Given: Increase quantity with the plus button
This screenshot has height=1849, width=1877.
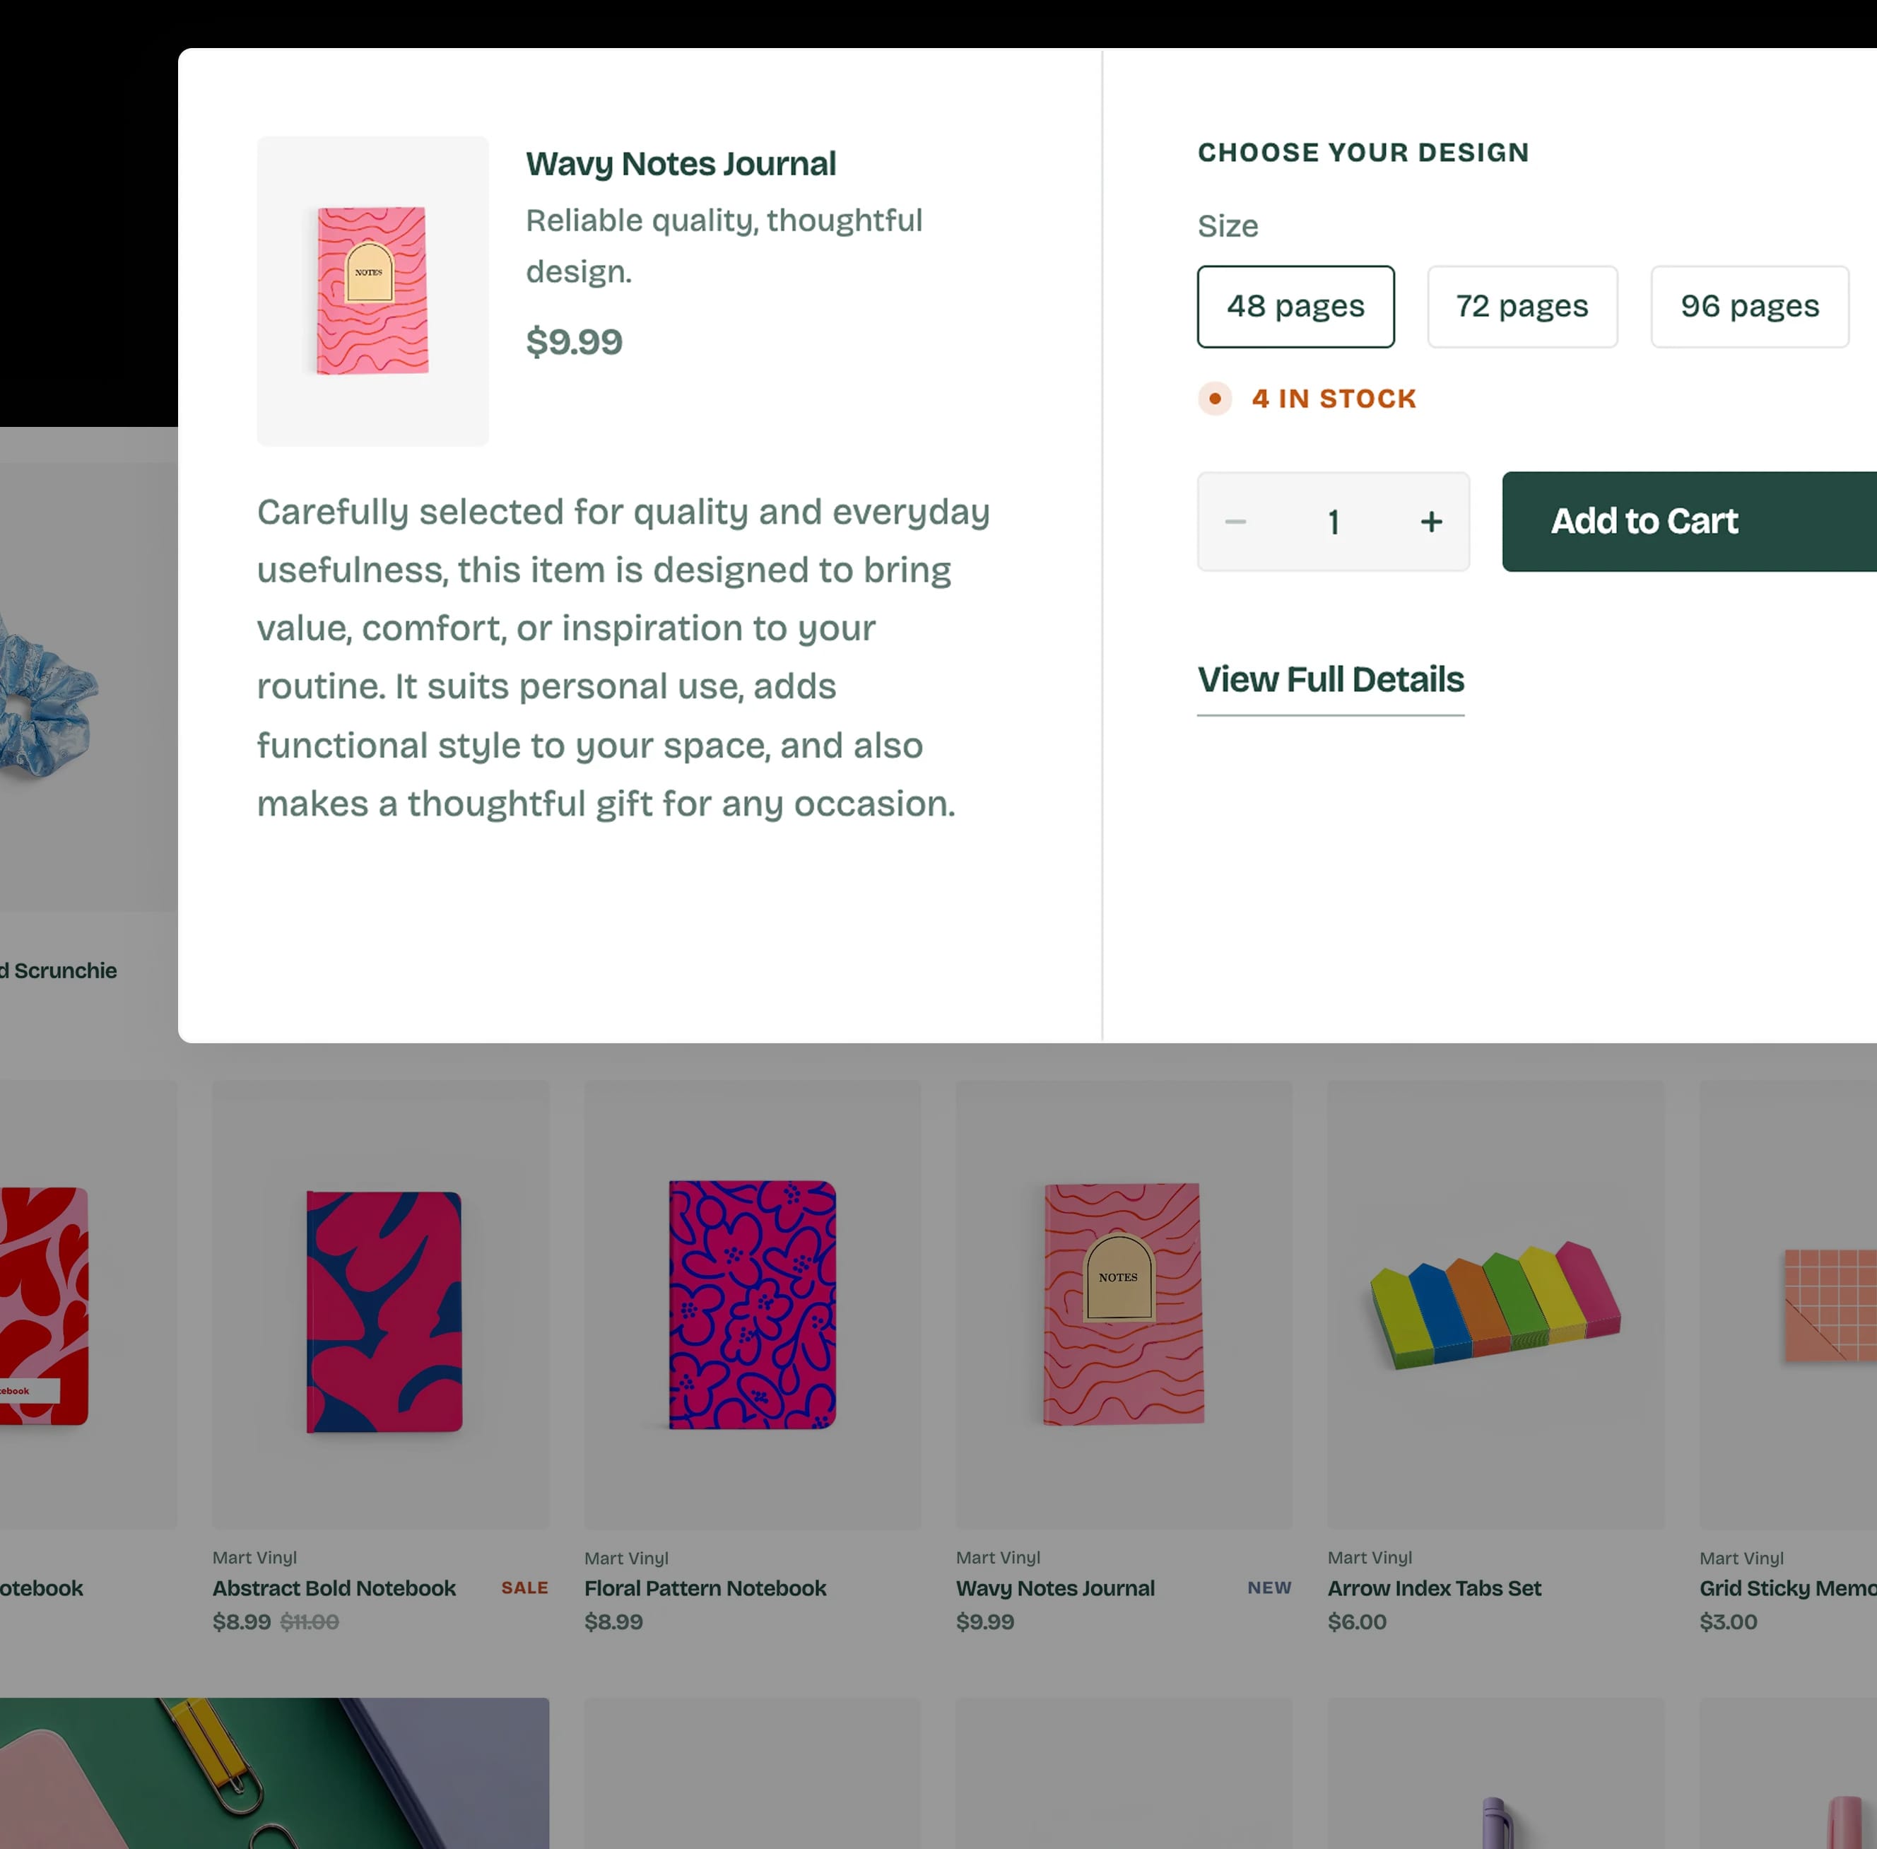Looking at the screenshot, I should pyautogui.click(x=1431, y=522).
